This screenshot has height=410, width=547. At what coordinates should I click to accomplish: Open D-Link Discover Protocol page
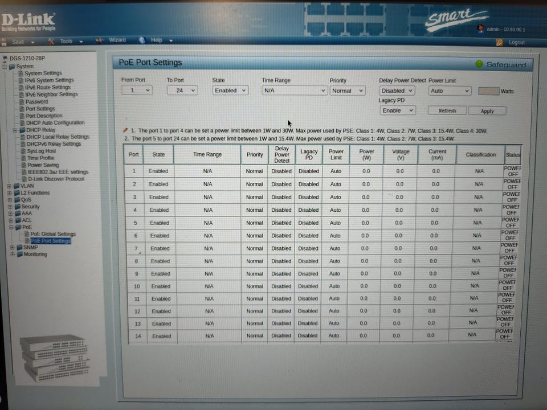coord(56,179)
